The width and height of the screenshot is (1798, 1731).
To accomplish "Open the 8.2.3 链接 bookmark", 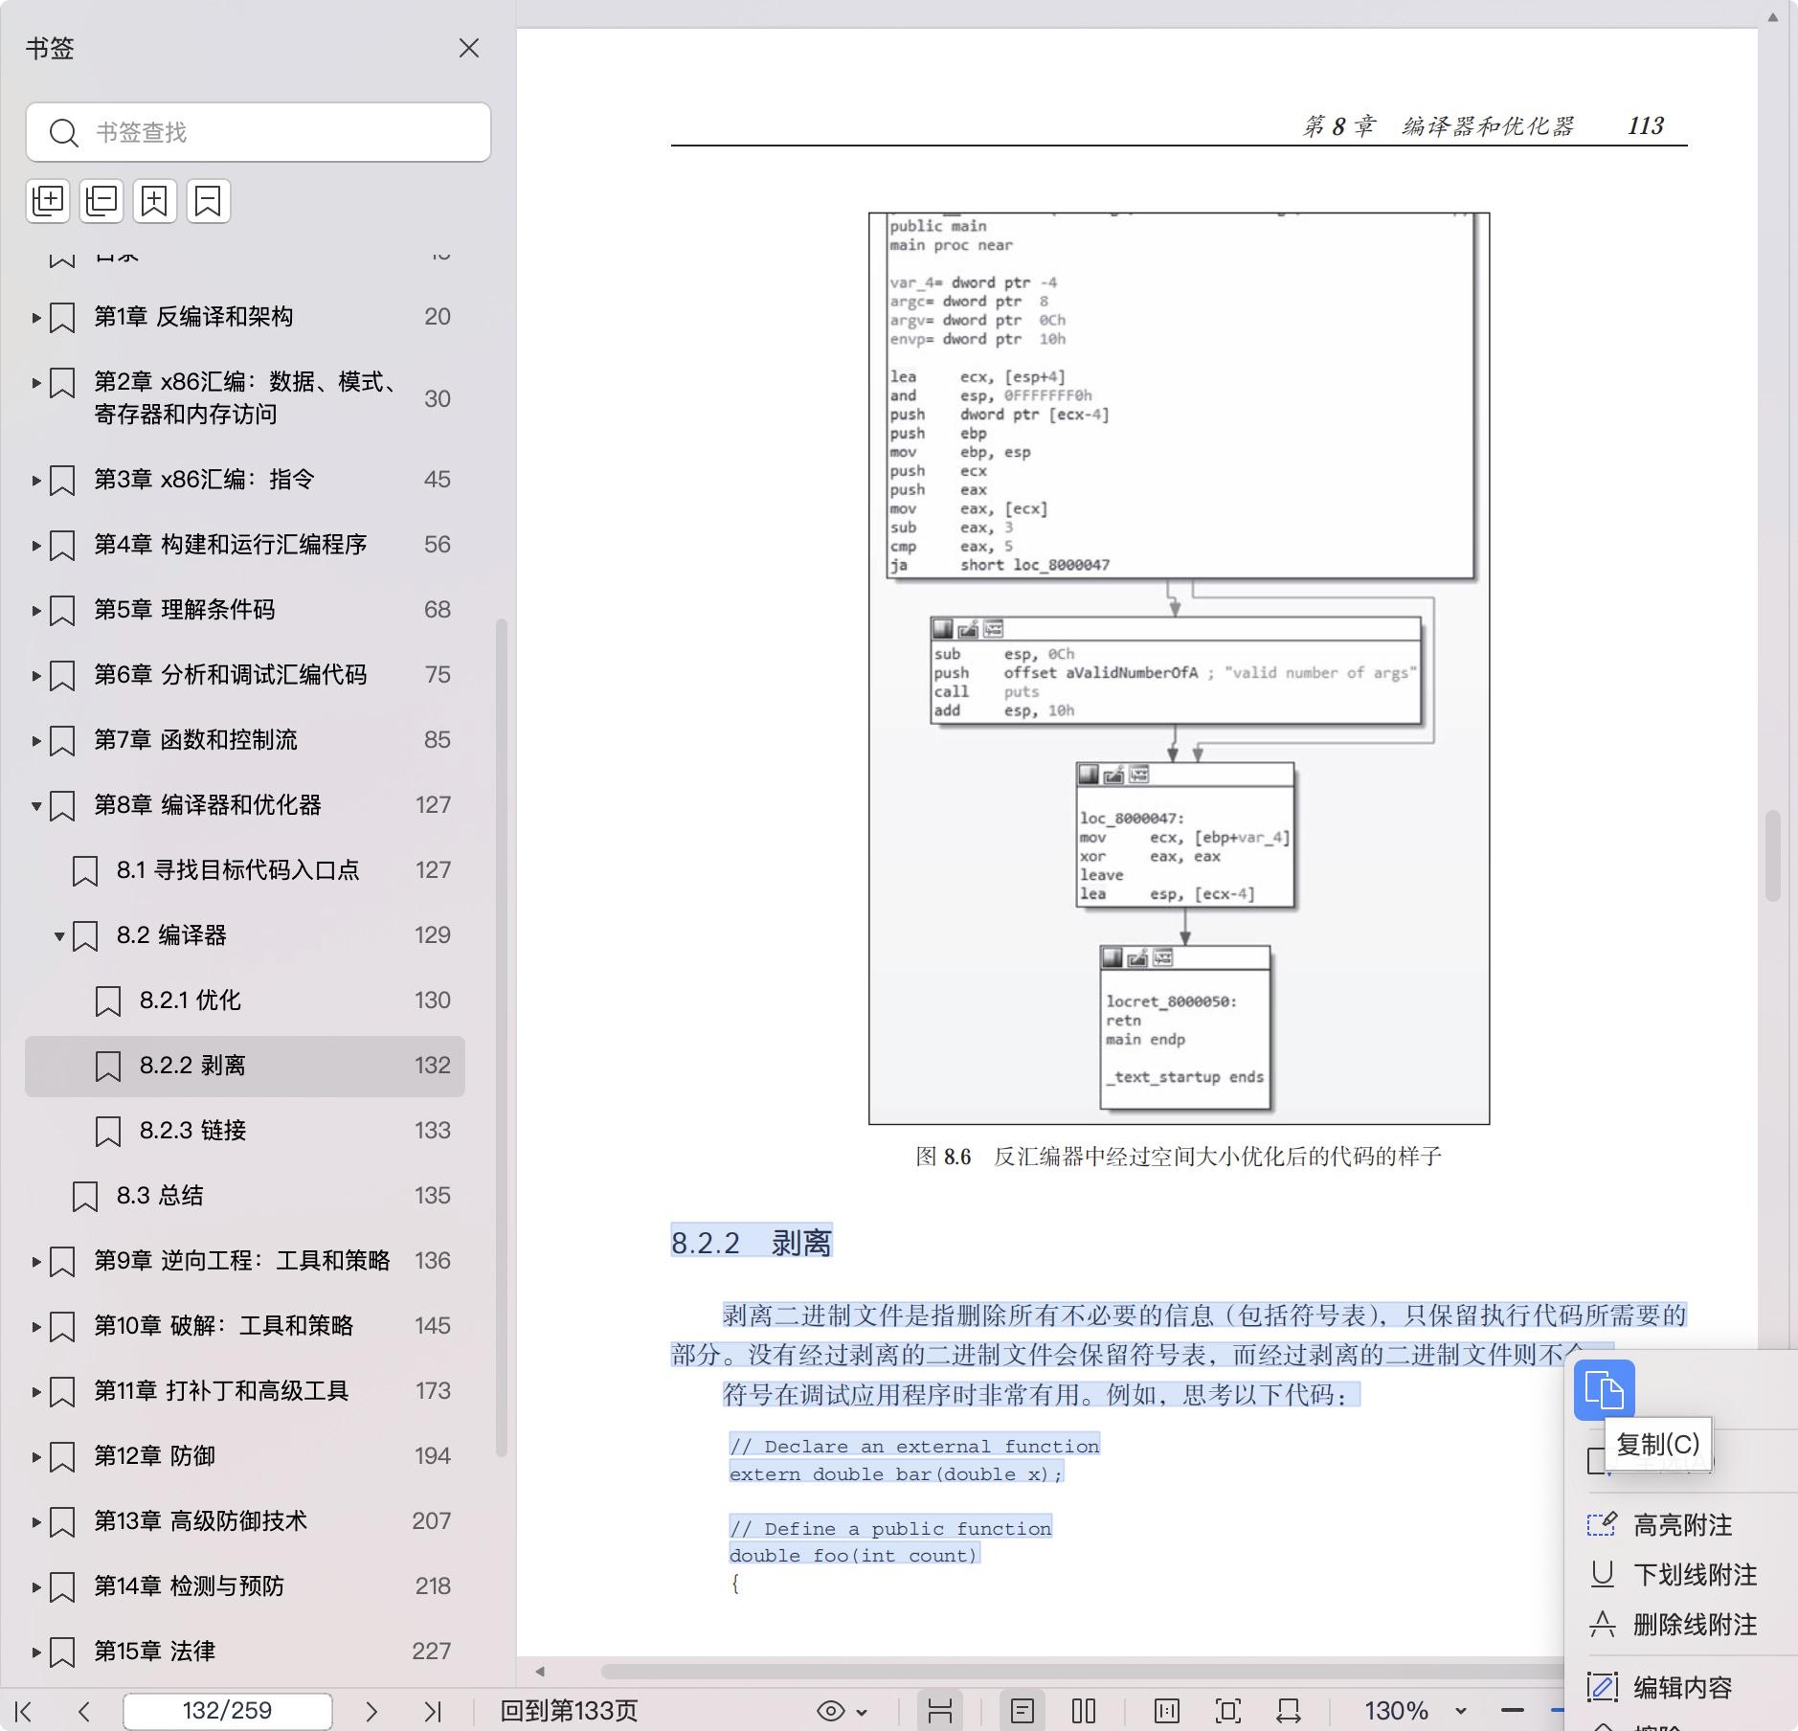I will (x=193, y=1131).
